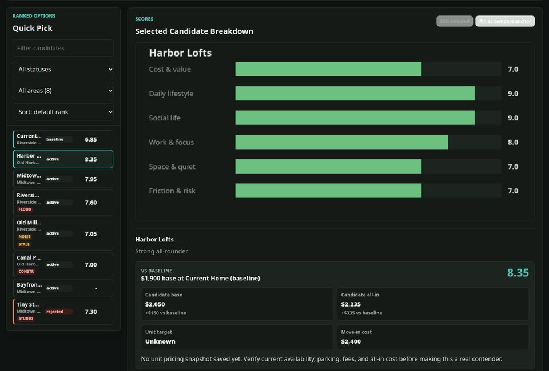
Task: Select the Riverside candidate with FLOOD tag
Action: coord(63,202)
